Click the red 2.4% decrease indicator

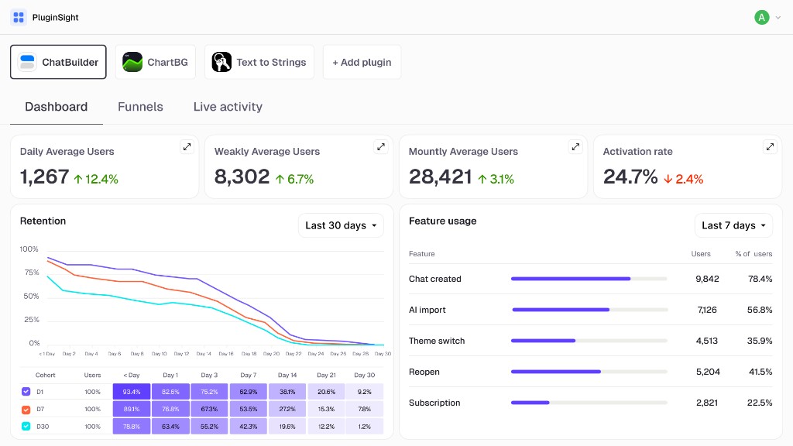coord(684,179)
